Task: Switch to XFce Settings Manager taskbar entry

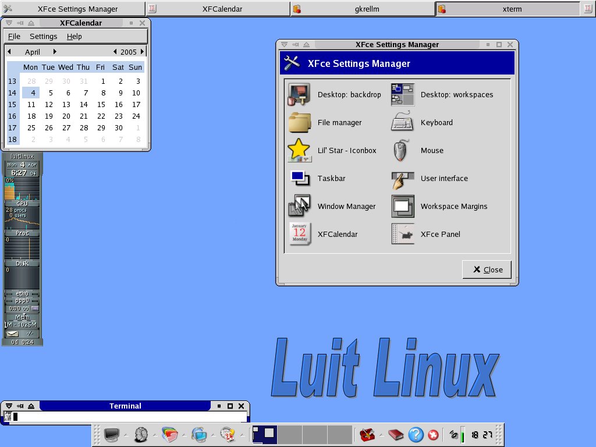Action: pyautogui.click(x=73, y=9)
